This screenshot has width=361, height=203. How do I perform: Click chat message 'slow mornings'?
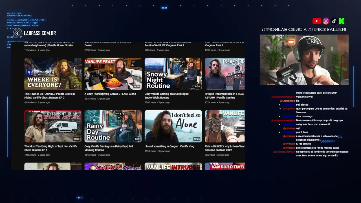tap(304, 116)
